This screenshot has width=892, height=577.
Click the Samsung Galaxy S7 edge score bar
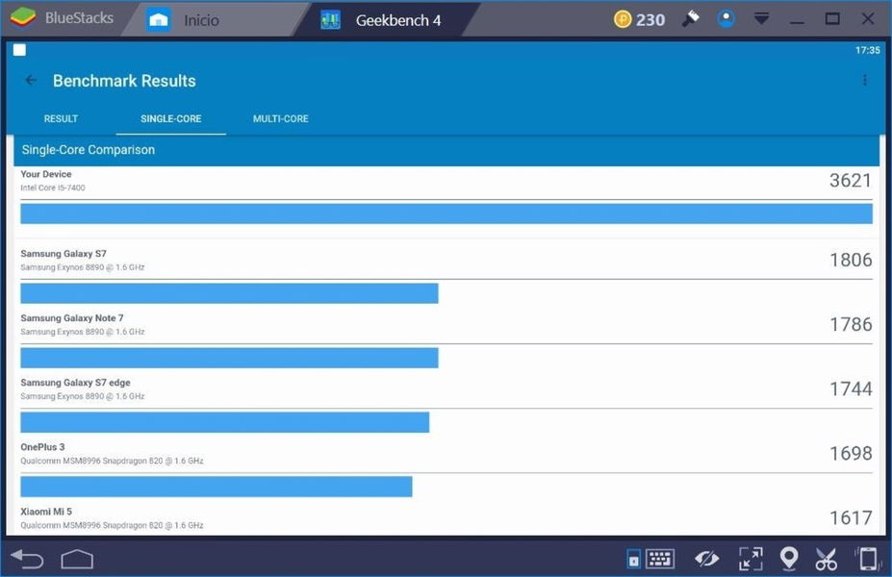[x=225, y=422]
